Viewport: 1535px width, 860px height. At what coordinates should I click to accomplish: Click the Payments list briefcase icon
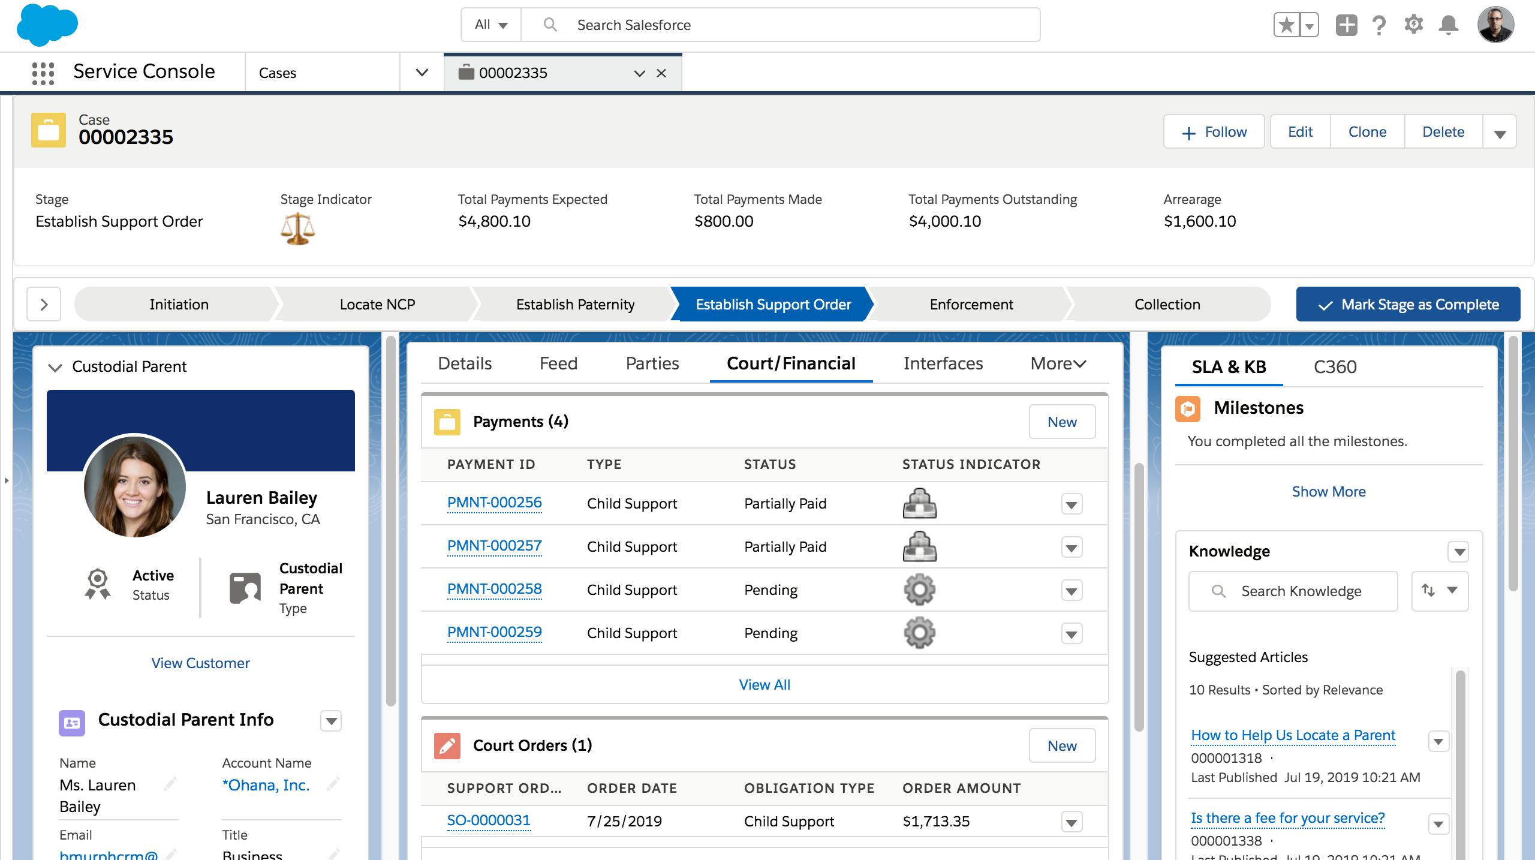click(x=447, y=422)
